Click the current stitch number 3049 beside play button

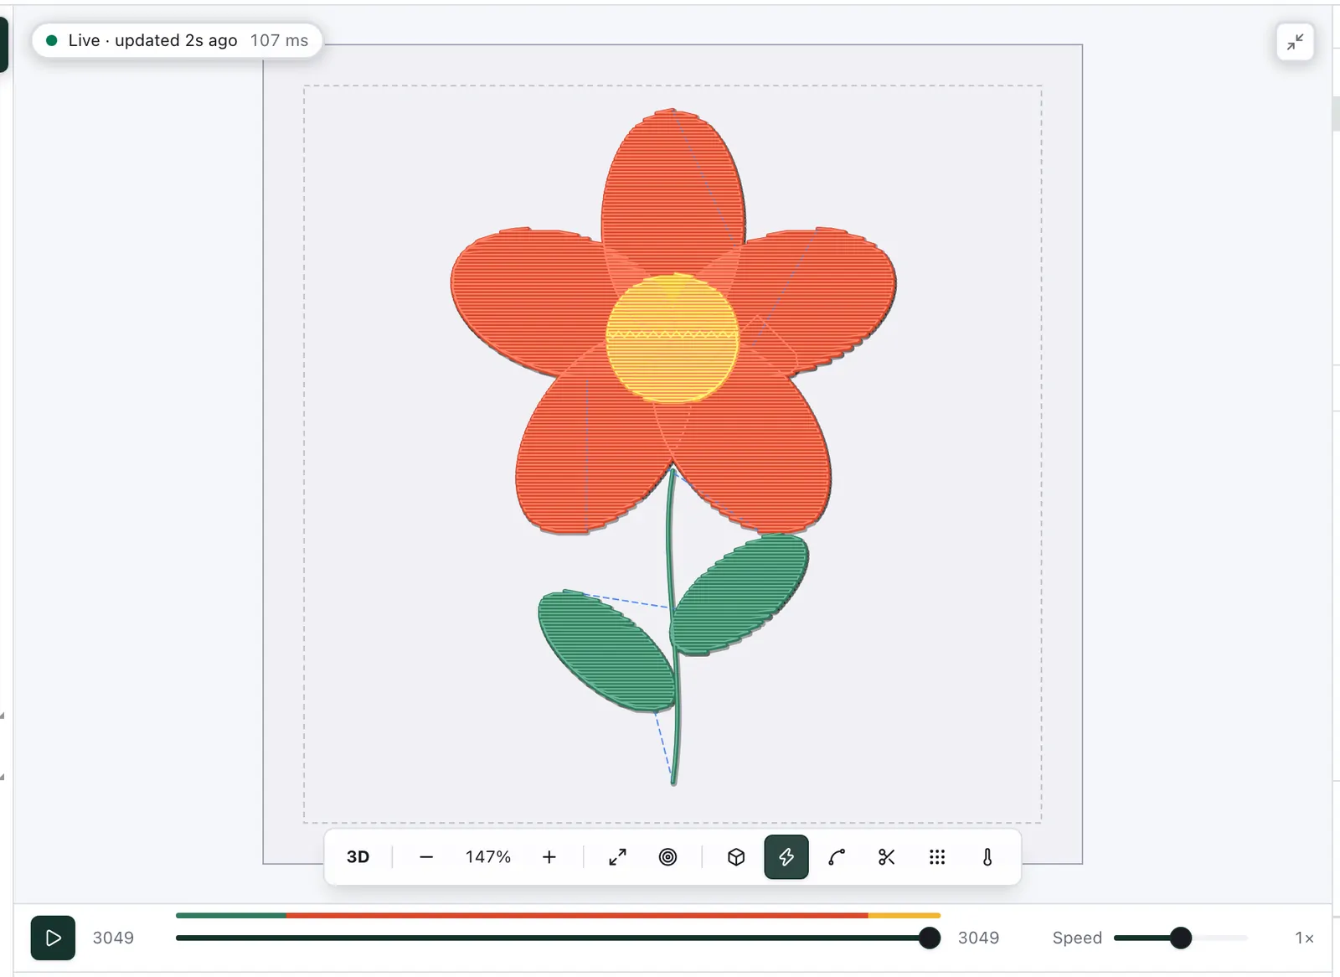coord(113,938)
